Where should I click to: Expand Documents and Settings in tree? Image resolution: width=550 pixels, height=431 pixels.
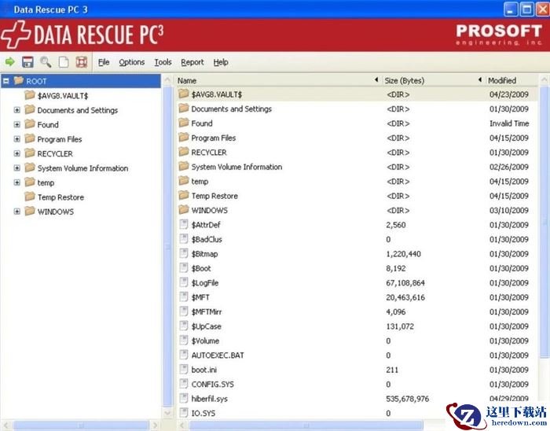point(16,110)
